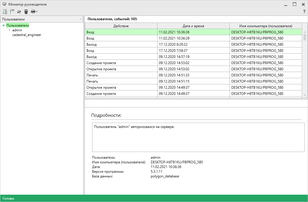This screenshot has height=202, width=308.
Task: Click the printer icon in toolbar
Action: [x=33, y=12]
